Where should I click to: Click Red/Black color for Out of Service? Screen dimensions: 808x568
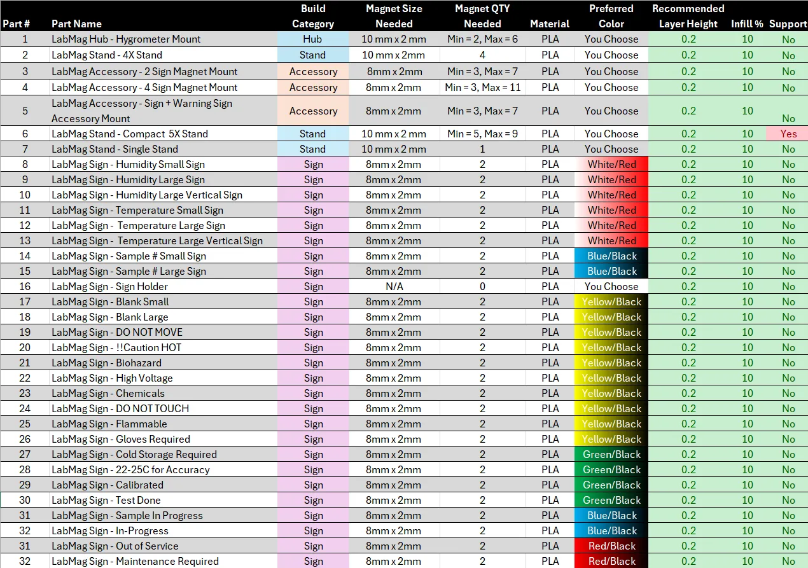click(x=611, y=546)
